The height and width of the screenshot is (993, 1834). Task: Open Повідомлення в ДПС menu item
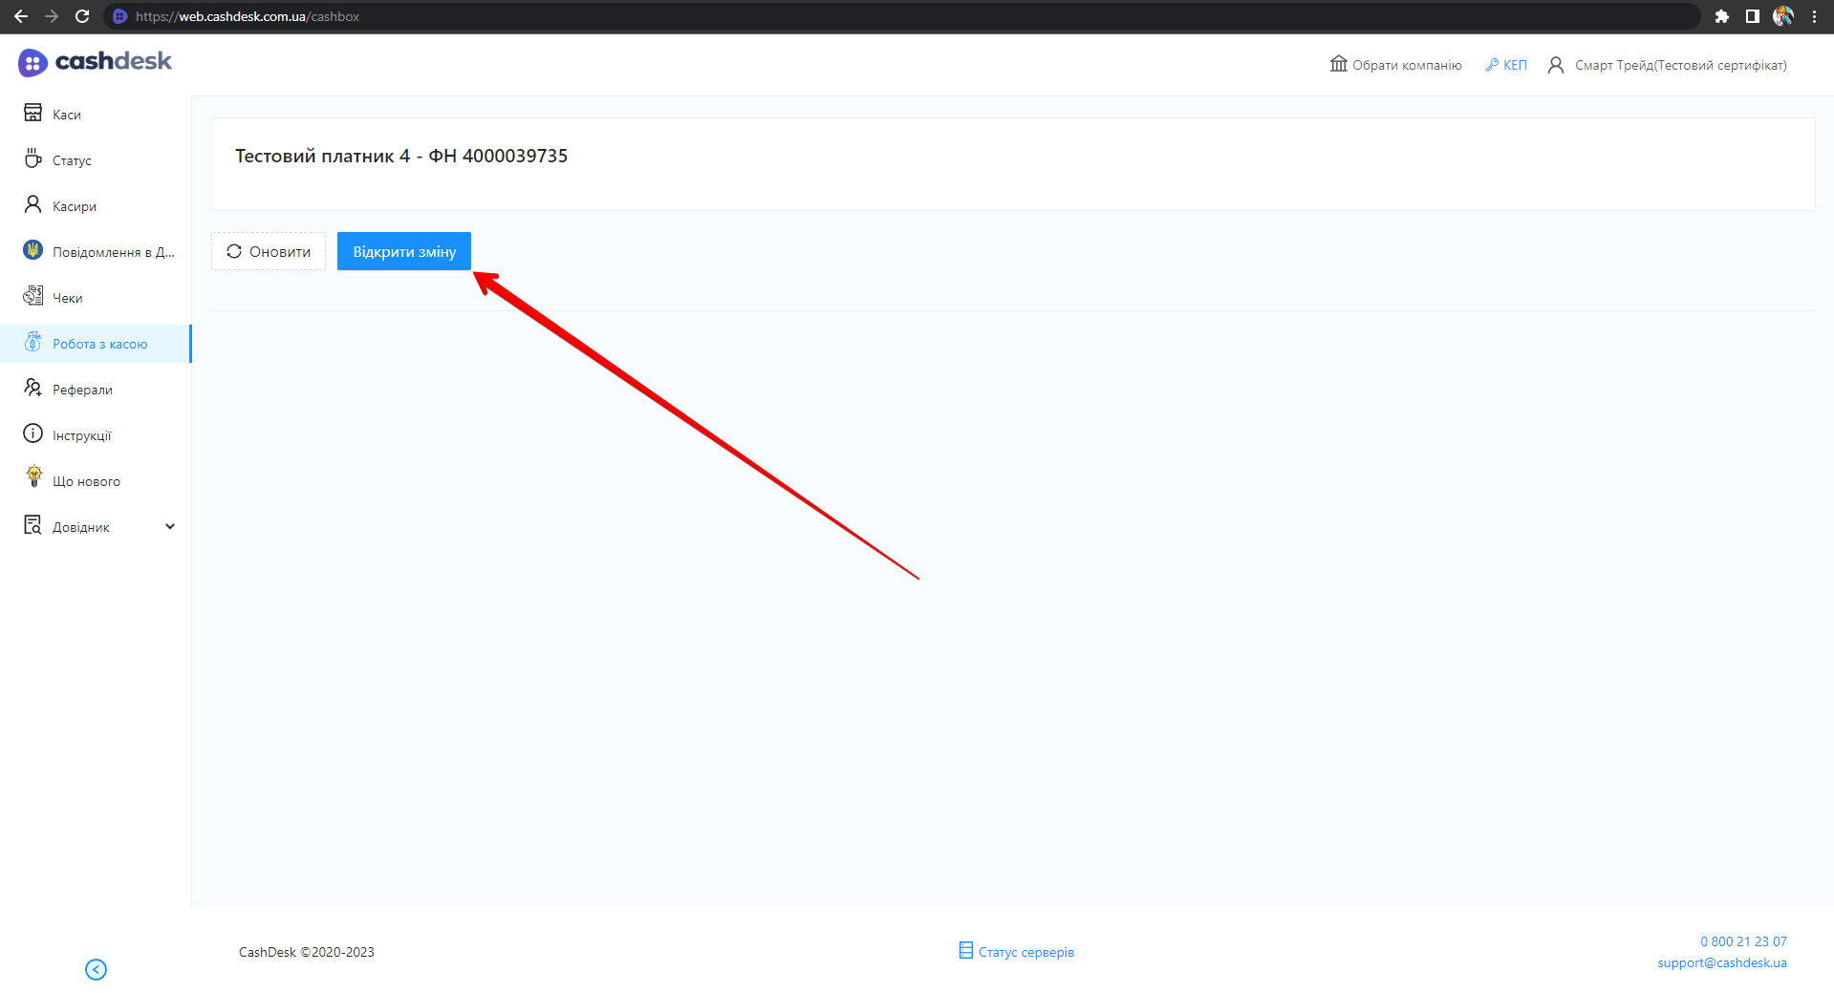[113, 252]
